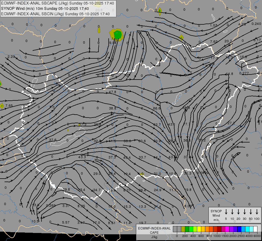
Task: Click the 5 m/s wind arrow in legend
Action: pyautogui.click(x=226, y=212)
